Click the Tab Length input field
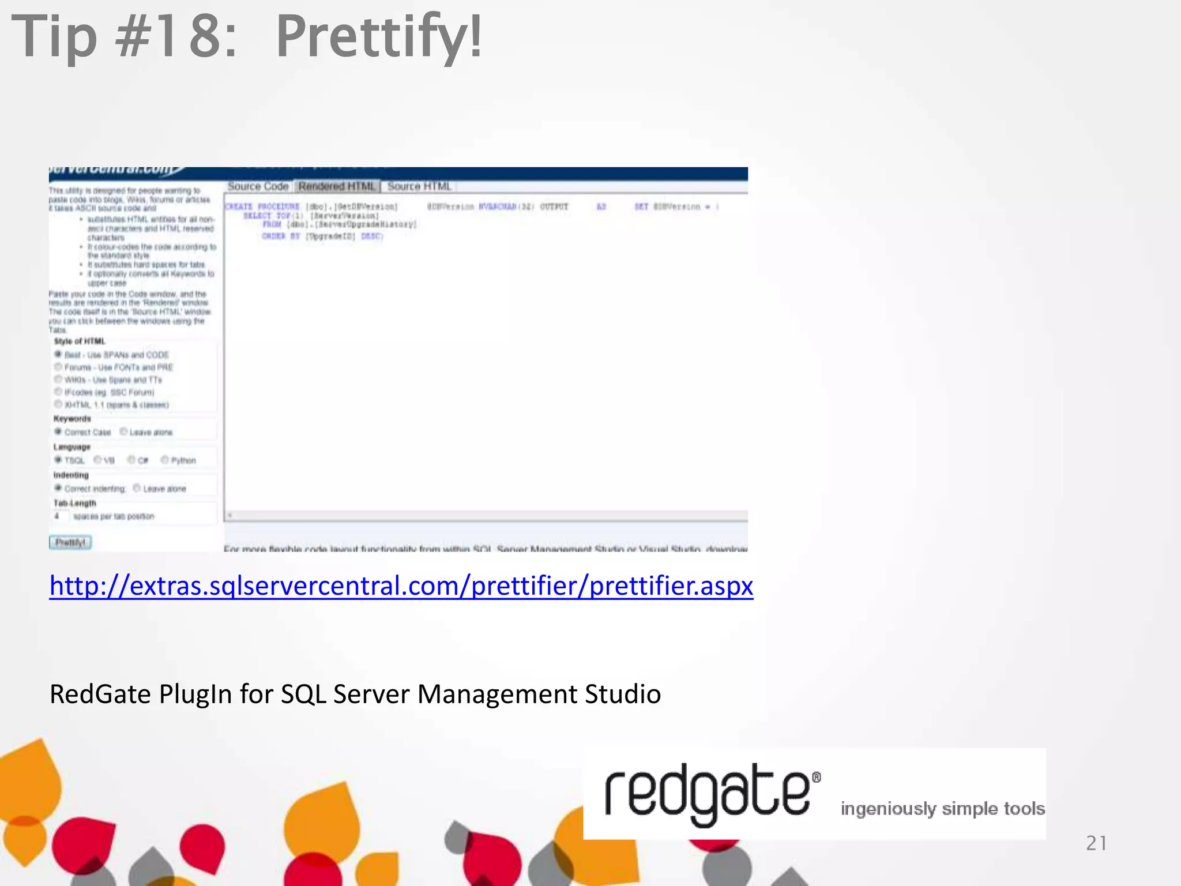 click(61, 516)
